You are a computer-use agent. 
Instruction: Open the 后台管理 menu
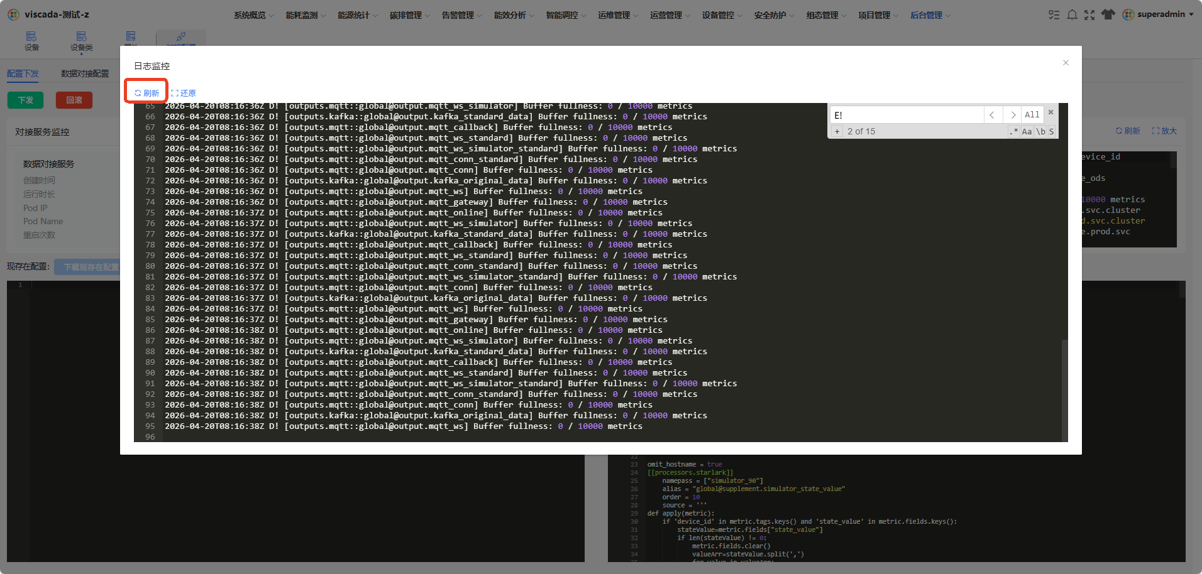coord(930,15)
